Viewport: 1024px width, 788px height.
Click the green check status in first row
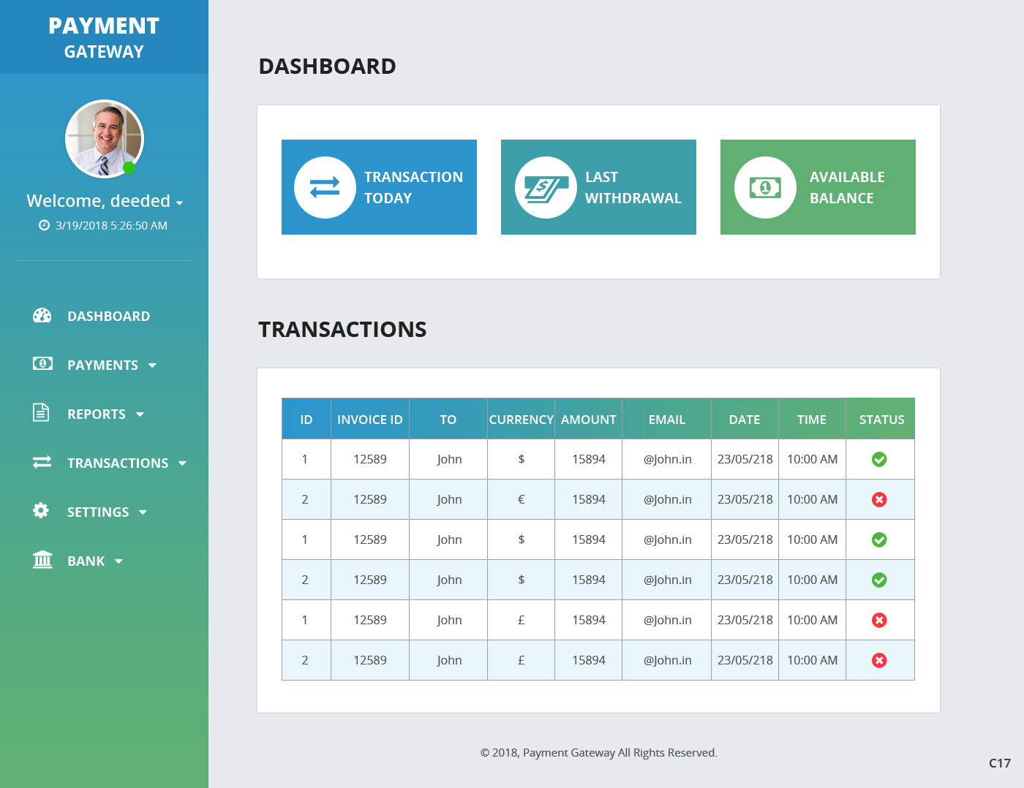tap(879, 459)
